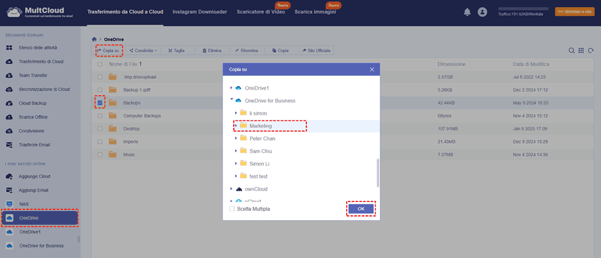Image resolution: width=601 pixels, height=258 pixels.
Task: Open the Computer Backups folder name
Action: (142, 115)
